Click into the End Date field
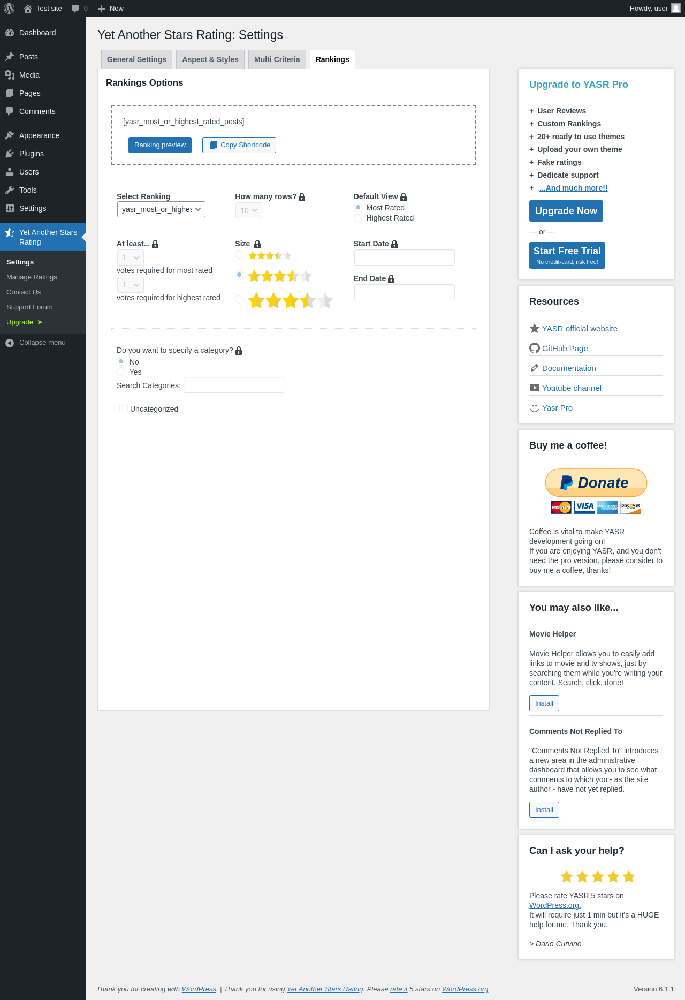The height and width of the screenshot is (1000, 685). pos(405,292)
